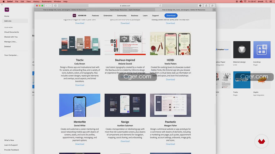Click the Bauhaus-Inspired preview thumbnail

(x=125, y=44)
